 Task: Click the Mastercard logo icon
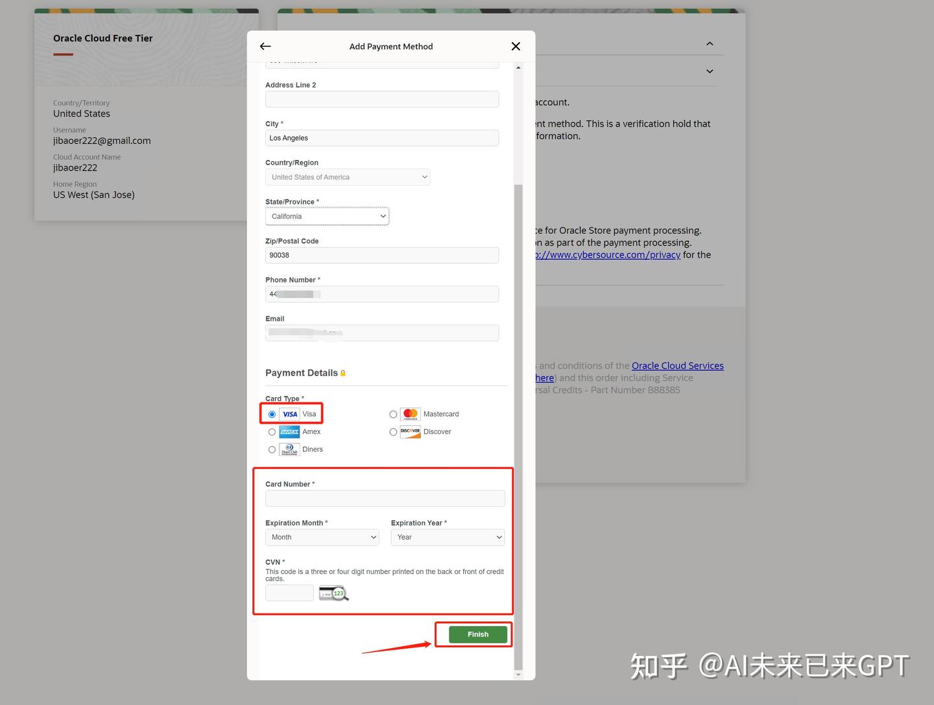tap(411, 414)
